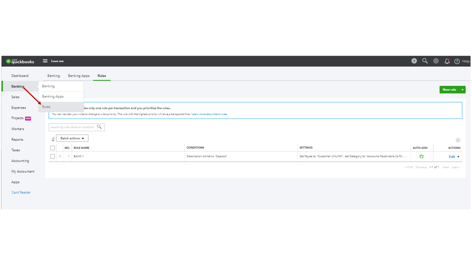Open Banking in the sidebar
This screenshot has width=472, height=265.
(18, 86)
